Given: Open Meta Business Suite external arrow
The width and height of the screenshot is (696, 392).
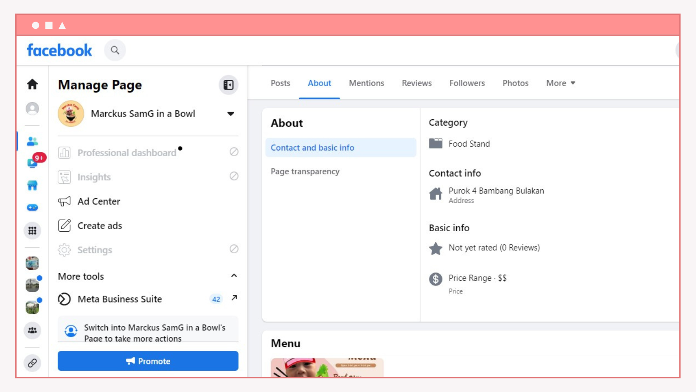Looking at the screenshot, I should click(234, 298).
